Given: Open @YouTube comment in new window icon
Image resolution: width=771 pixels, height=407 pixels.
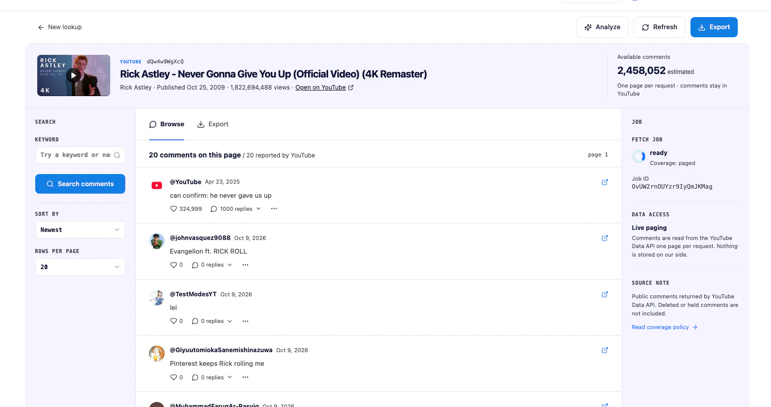Looking at the screenshot, I should 605,182.
